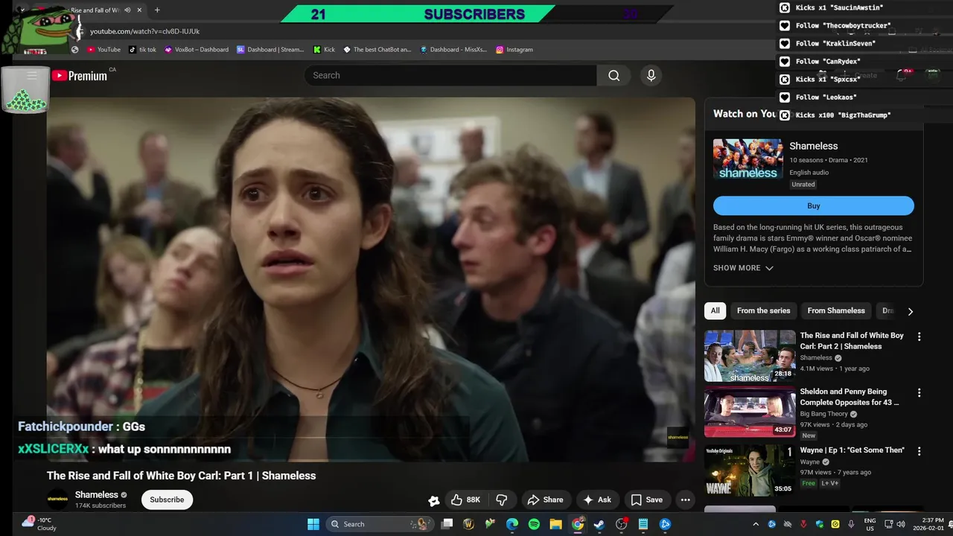Click the browser address bar URL
The width and height of the screenshot is (953, 536).
[144, 31]
